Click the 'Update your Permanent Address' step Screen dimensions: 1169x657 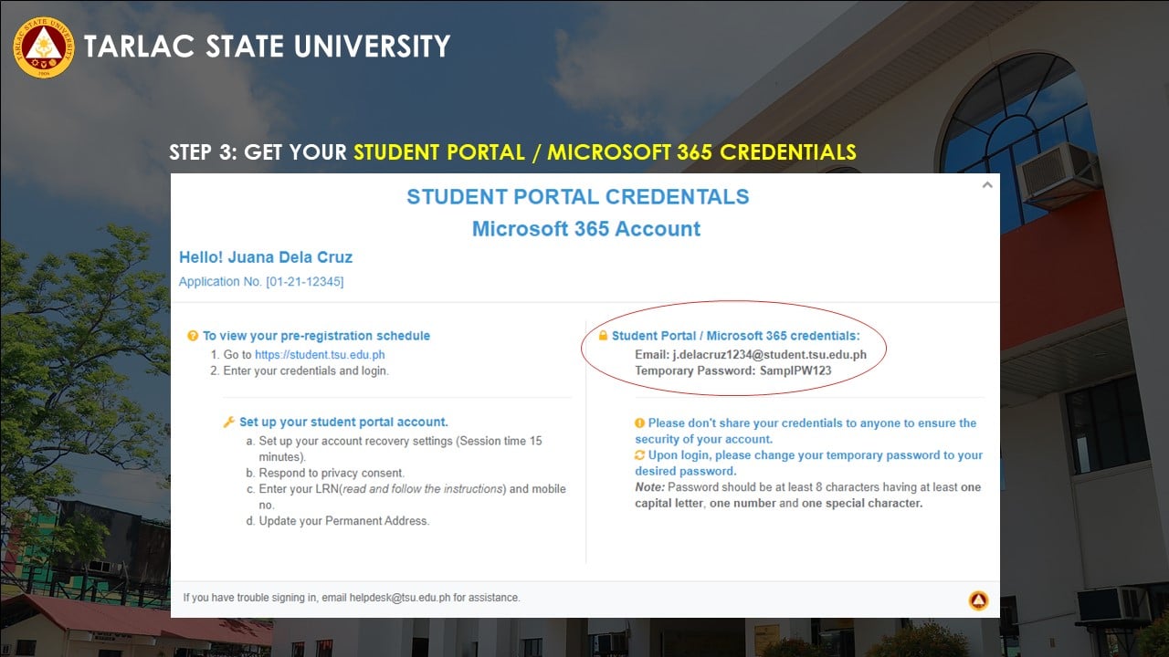point(343,521)
